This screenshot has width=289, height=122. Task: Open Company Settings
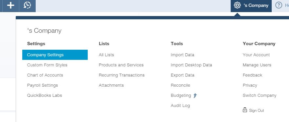pyautogui.click(x=55, y=55)
